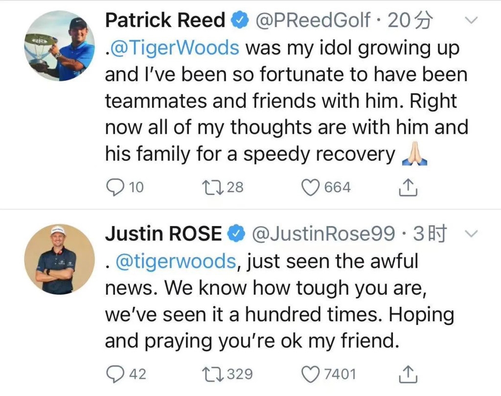Share Justin Rose's tweet
The height and width of the screenshot is (396, 501).
pos(408,374)
